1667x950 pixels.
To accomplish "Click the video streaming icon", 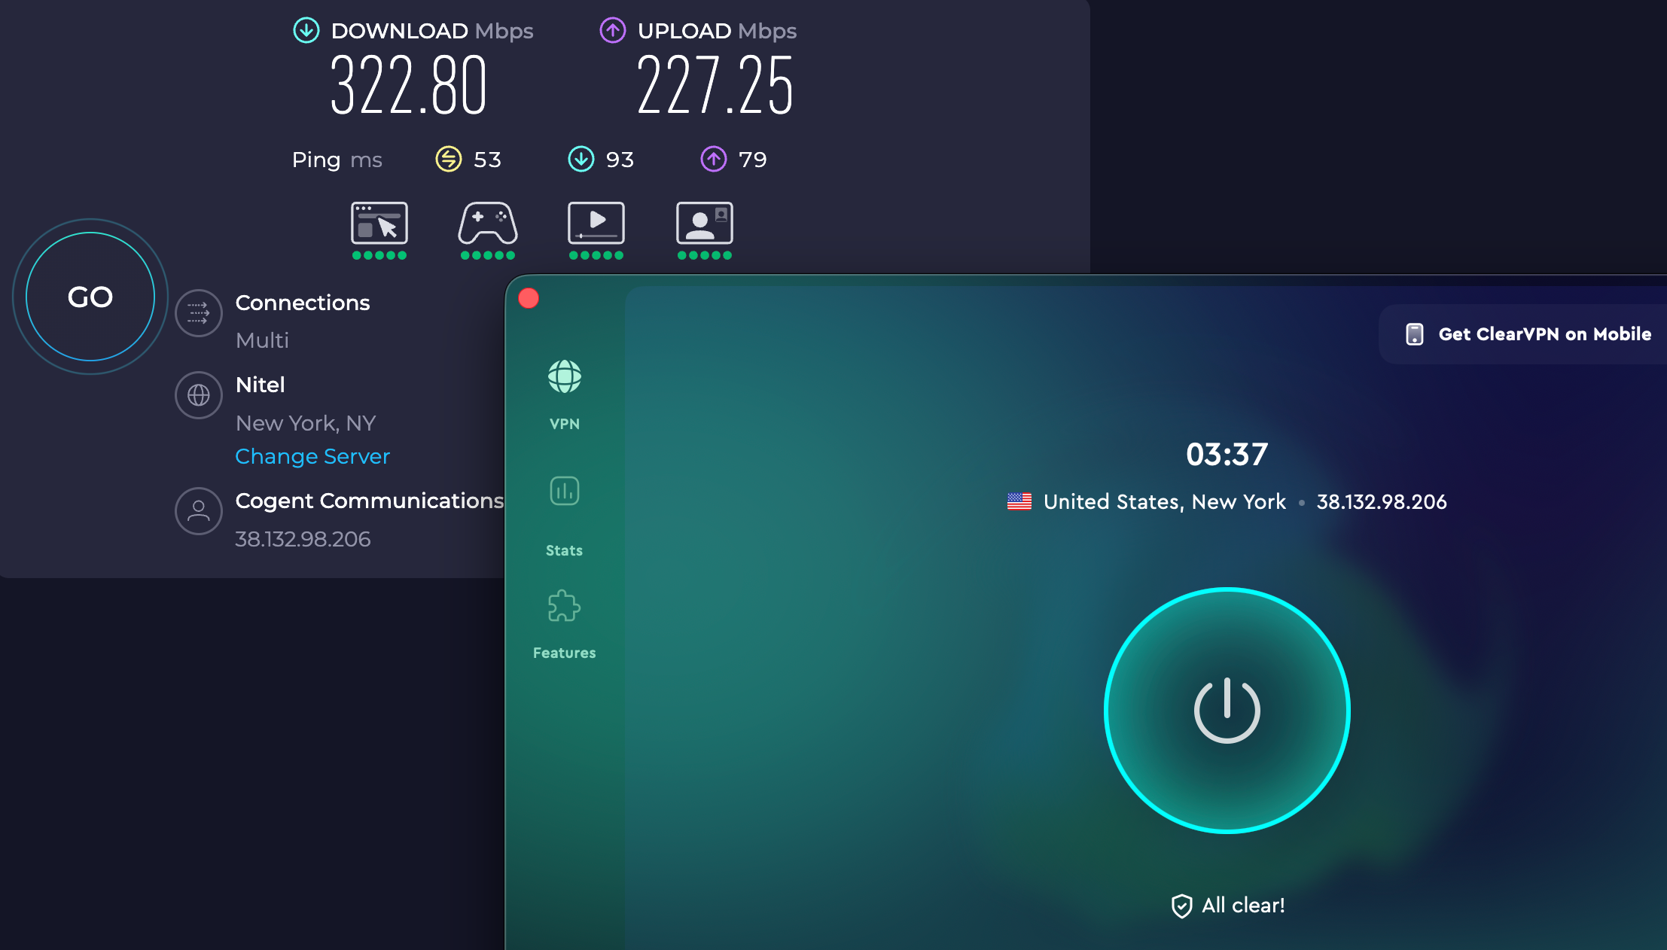I will click(596, 224).
